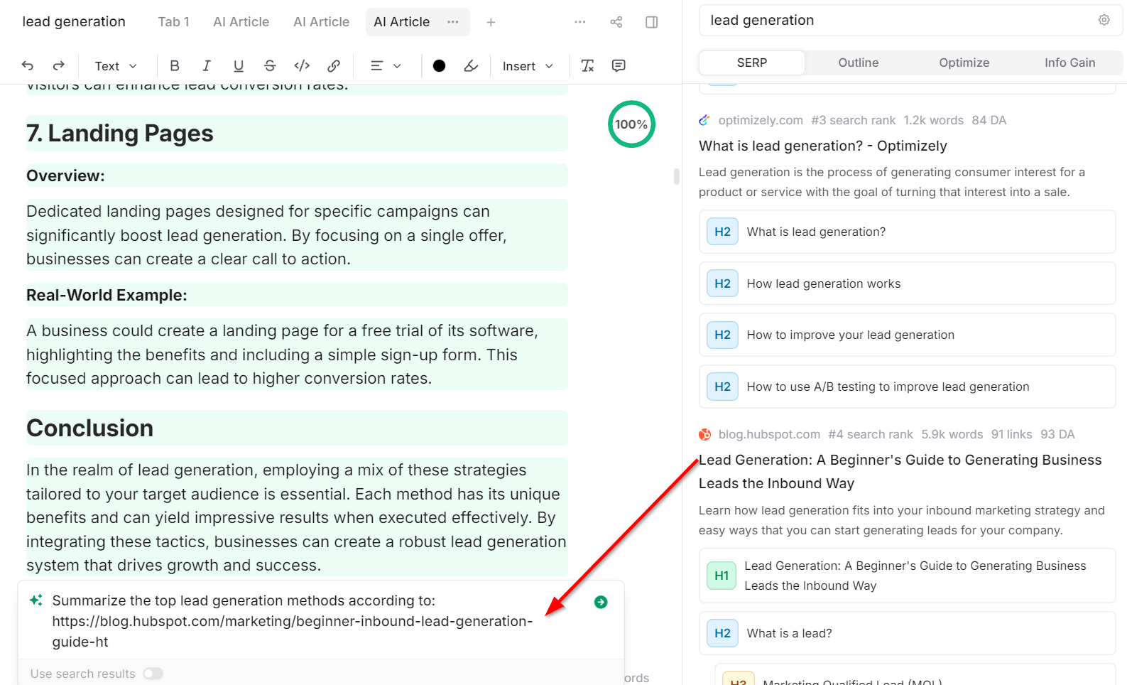Submit the AI prompt with green arrow
Image resolution: width=1127 pixels, height=685 pixels.
[601, 602]
